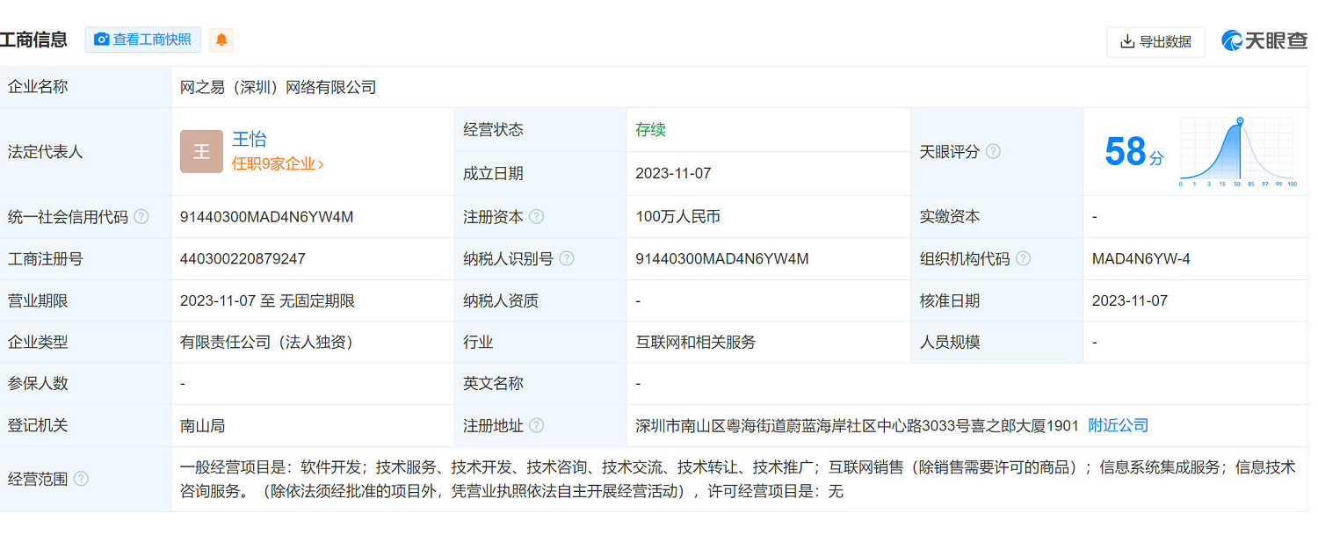Open 查看工商快照 snapshot button
1318x535 pixels.
(142, 40)
